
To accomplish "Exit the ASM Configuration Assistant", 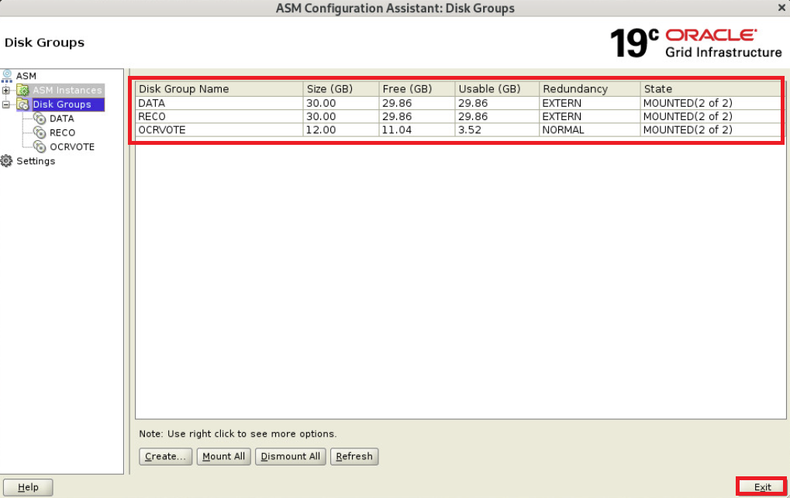I will pyautogui.click(x=762, y=487).
